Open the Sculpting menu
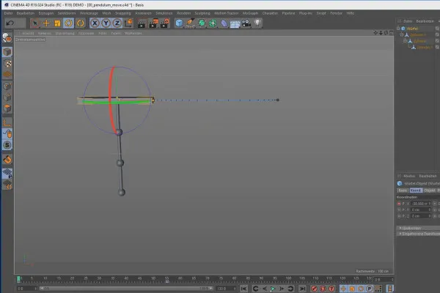The height and width of the screenshot is (293, 440). click(x=202, y=13)
